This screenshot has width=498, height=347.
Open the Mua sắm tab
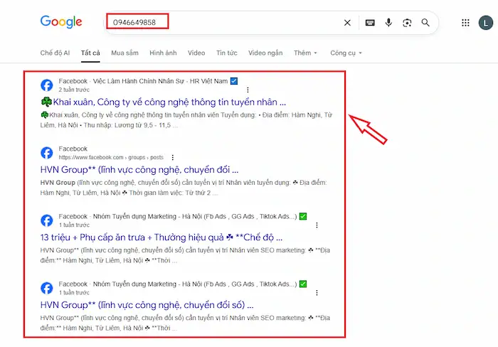coord(124,53)
